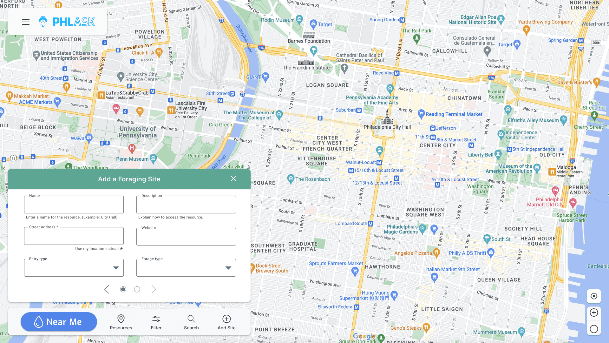Select the second page indicator dot
The height and width of the screenshot is (343, 609).
coord(137,289)
